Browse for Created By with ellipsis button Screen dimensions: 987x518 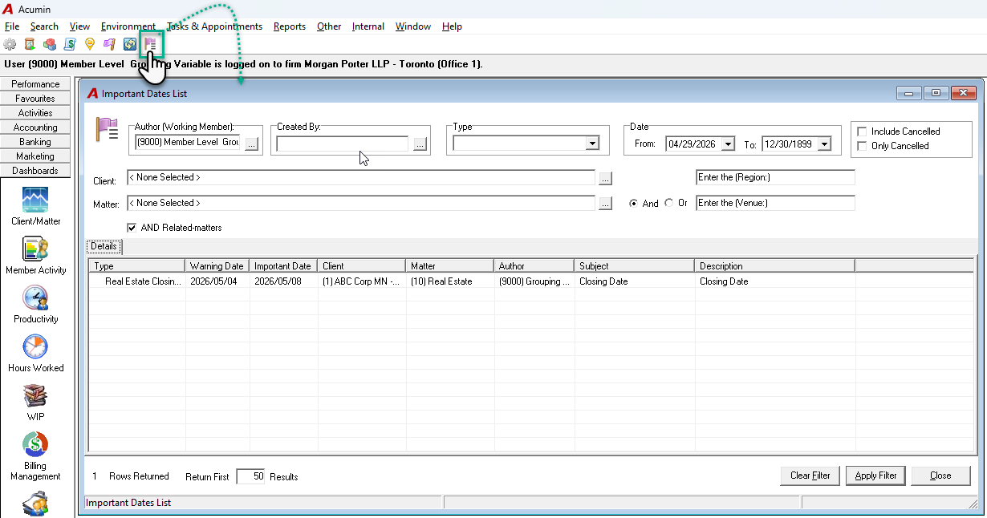420,144
